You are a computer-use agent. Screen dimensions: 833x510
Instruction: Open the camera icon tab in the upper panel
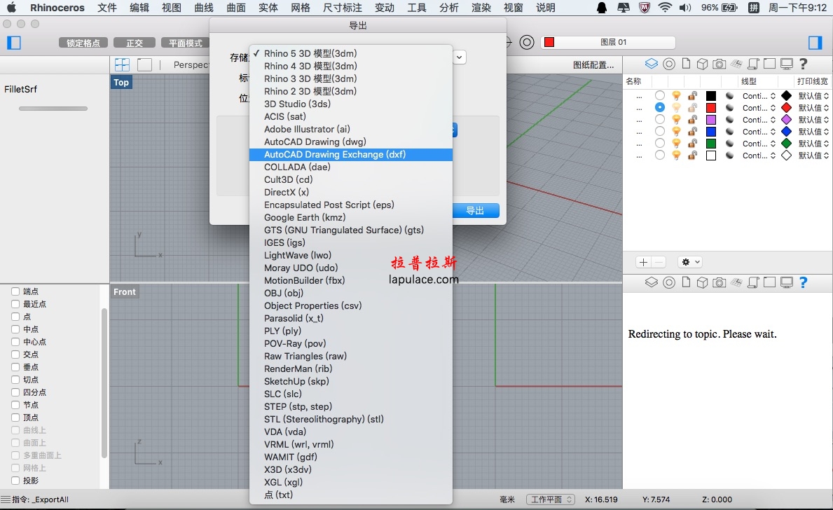[719, 64]
